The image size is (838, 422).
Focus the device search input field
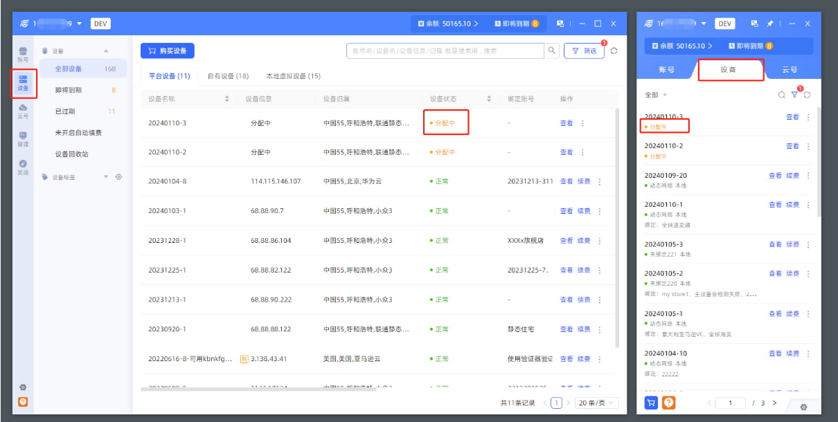click(x=445, y=51)
